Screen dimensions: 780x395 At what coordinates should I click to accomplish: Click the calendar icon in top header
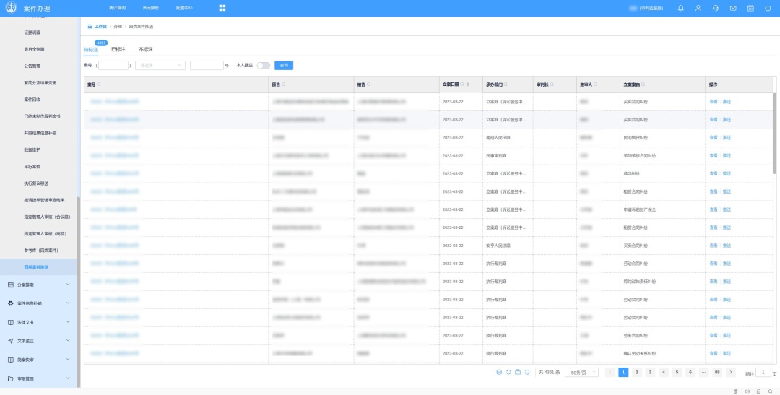[x=750, y=8]
